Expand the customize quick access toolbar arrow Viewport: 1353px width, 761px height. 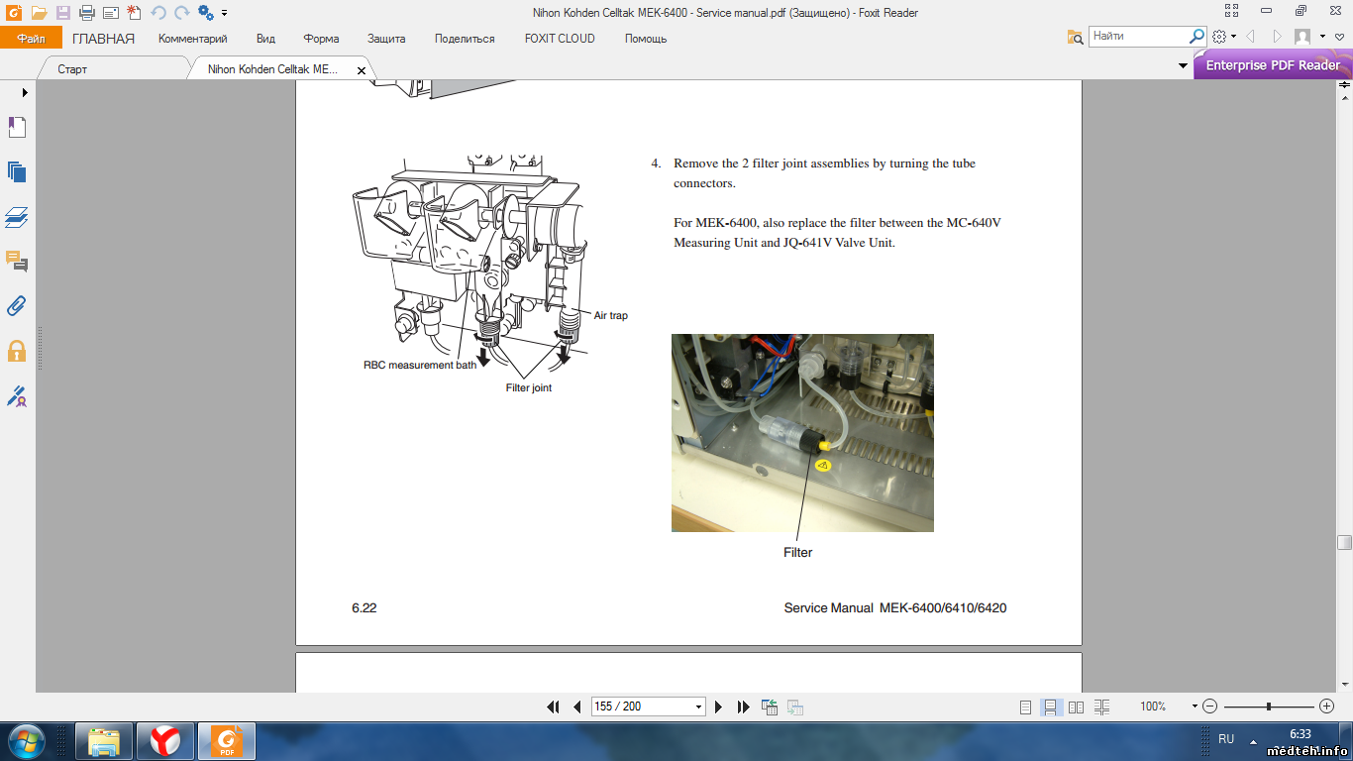(225, 13)
